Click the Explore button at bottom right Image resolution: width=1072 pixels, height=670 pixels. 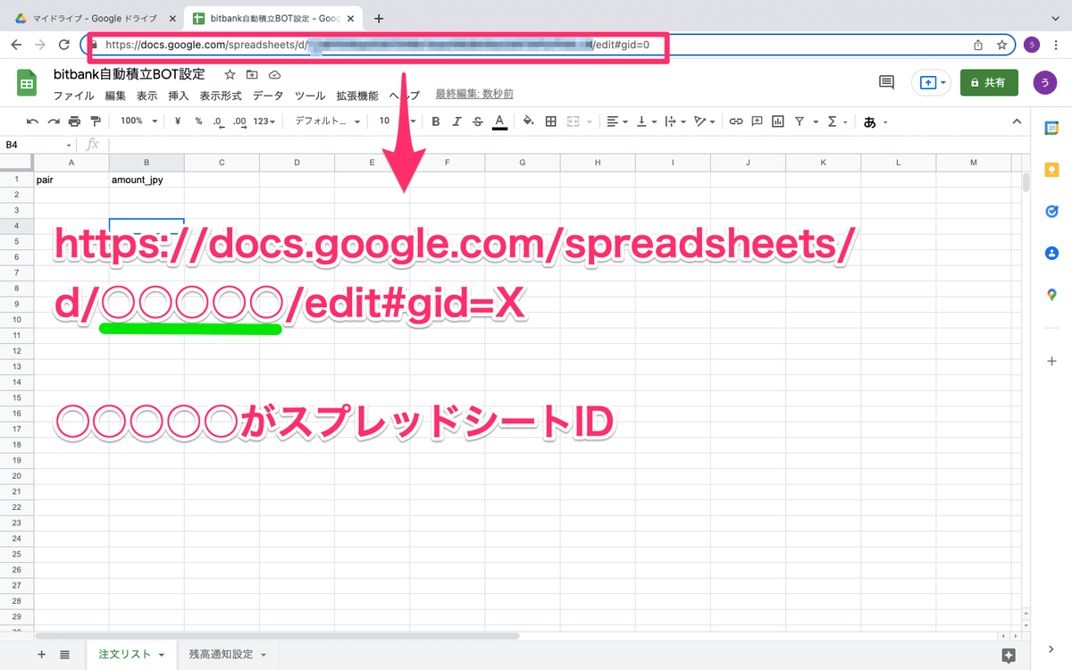(x=1009, y=655)
